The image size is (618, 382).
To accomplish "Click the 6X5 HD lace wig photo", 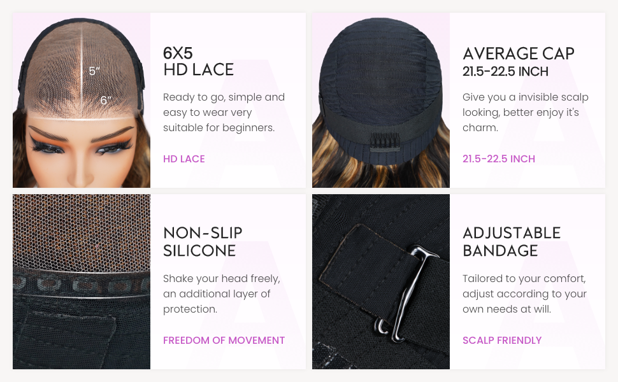I will pyautogui.click(x=81, y=100).
